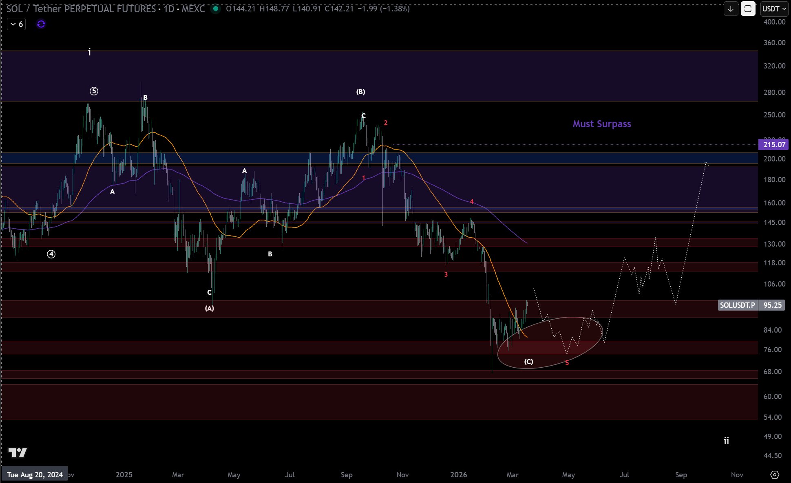Click the 2026 marker on time axis
This screenshot has width=791, height=483.
pyautogui.click(x=458, y=474)
